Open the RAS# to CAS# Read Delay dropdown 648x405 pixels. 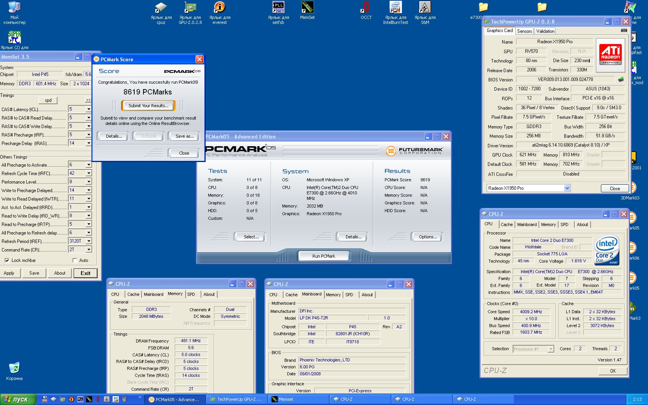88,118
